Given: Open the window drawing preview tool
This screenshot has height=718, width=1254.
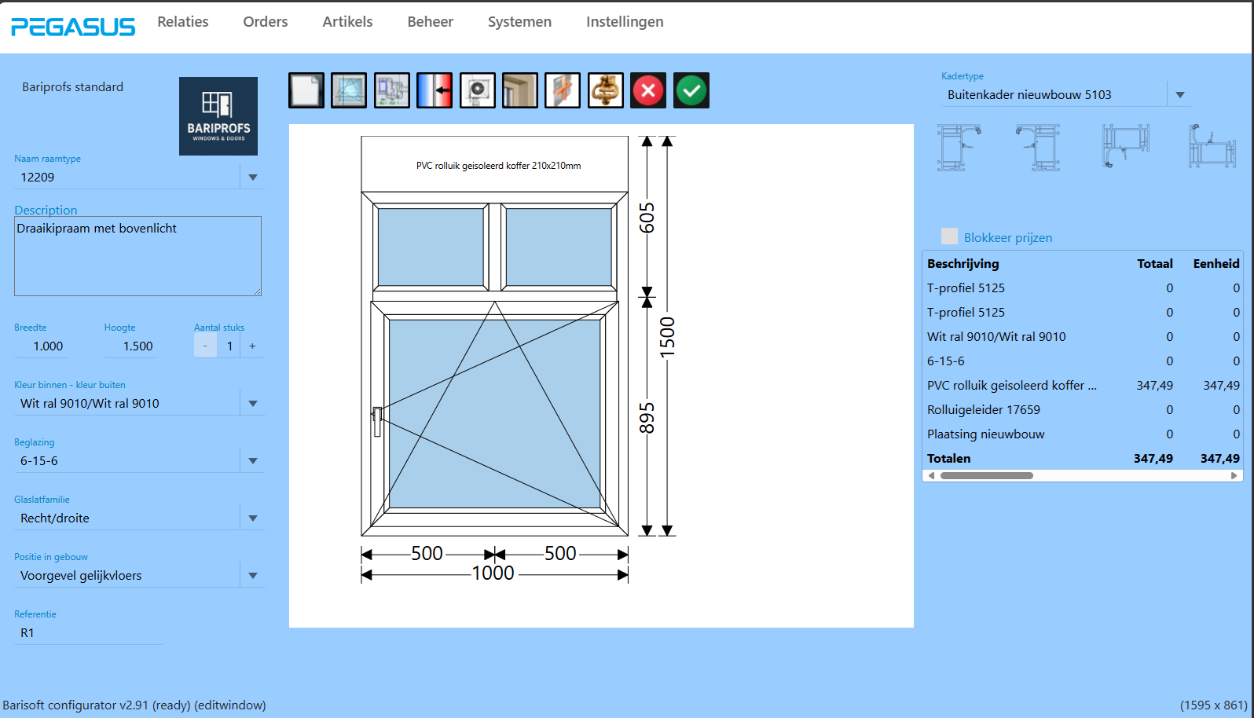Looking at the screenshot, I should click(349, 90).
